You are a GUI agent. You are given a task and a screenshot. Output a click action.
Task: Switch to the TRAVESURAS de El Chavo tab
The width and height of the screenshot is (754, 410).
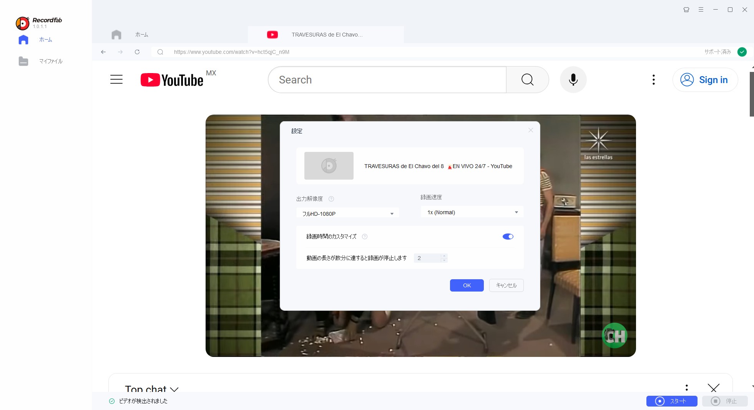click(326, 35)
